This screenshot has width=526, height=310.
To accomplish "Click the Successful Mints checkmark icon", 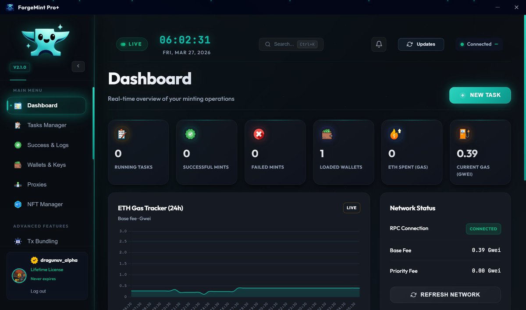I will point(190,134).
